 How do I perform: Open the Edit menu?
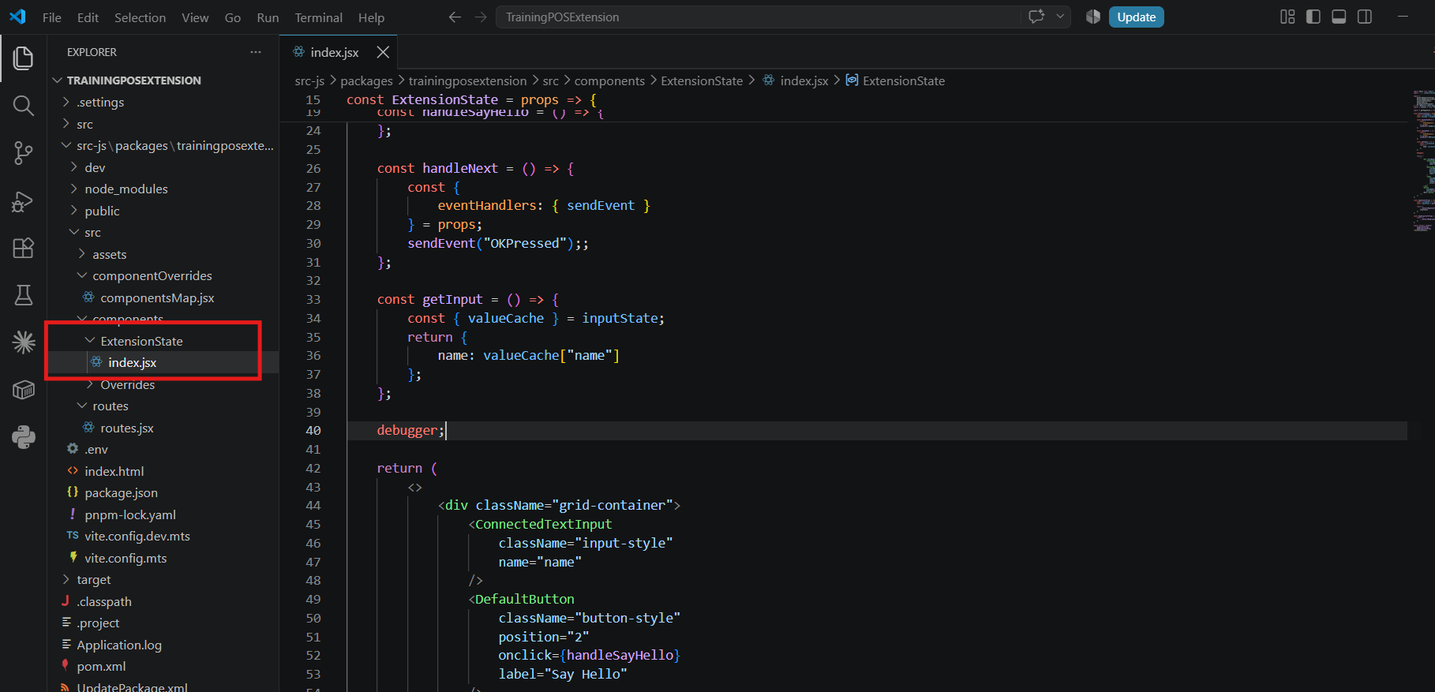pyautogui.click(x=88, y=17)
